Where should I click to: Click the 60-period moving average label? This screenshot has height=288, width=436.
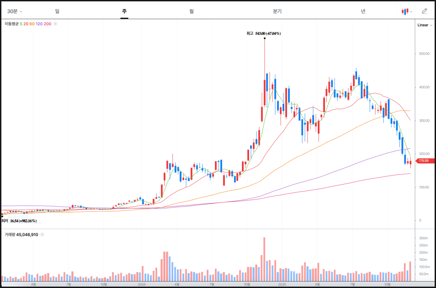[32, 23]
